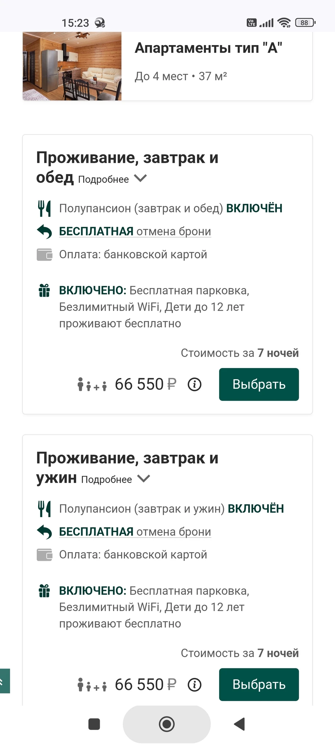This screenshot has width=335, height=744.
Task: Open free cancellation link in dinner plan
Action: click(135, 532)
